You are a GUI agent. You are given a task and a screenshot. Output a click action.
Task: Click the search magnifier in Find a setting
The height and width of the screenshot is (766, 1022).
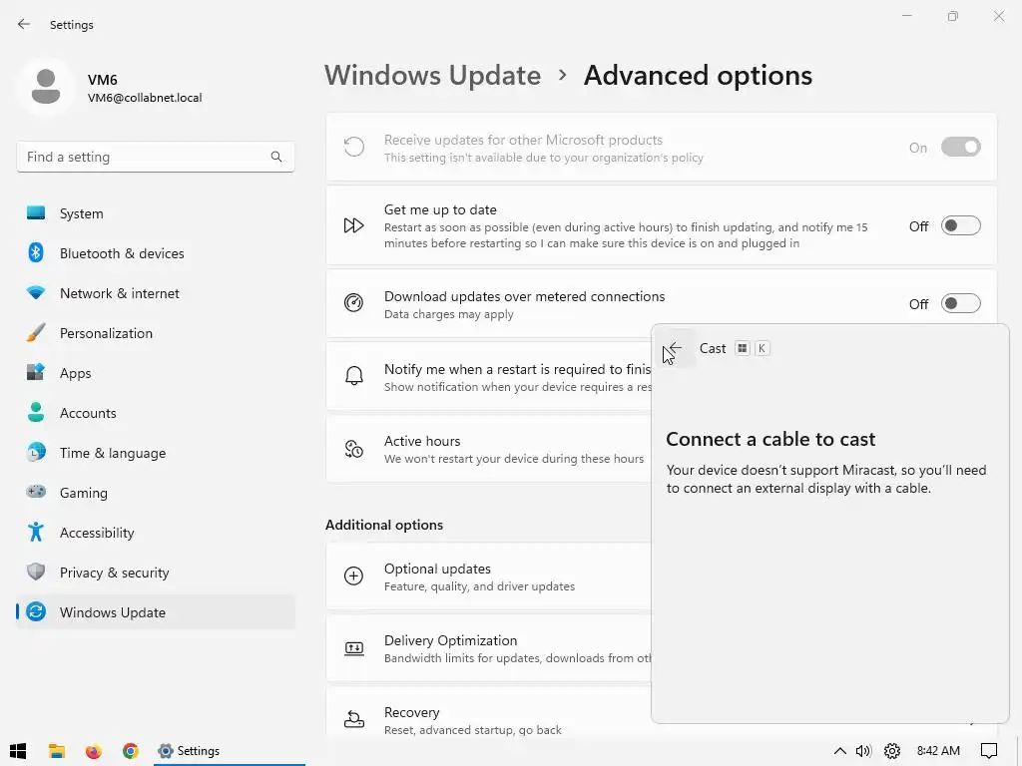[x=276, y=157]
